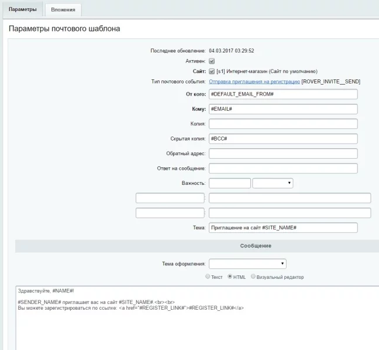Click the От кого input field

click(282, 94)
